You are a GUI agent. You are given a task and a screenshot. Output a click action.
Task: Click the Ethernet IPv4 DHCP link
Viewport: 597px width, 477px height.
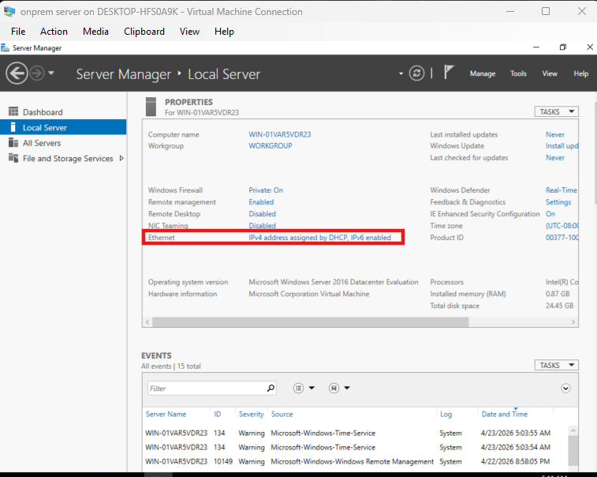(x=319, y=238)
